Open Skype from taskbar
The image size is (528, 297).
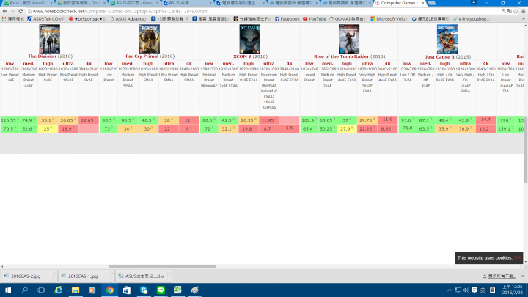pos(144,290)
